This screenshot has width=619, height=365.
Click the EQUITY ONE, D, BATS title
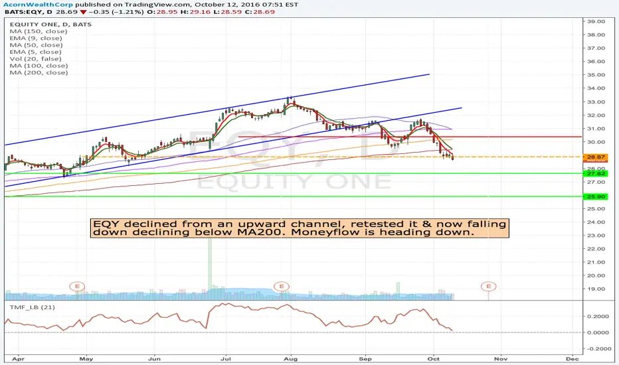(50, 25)
